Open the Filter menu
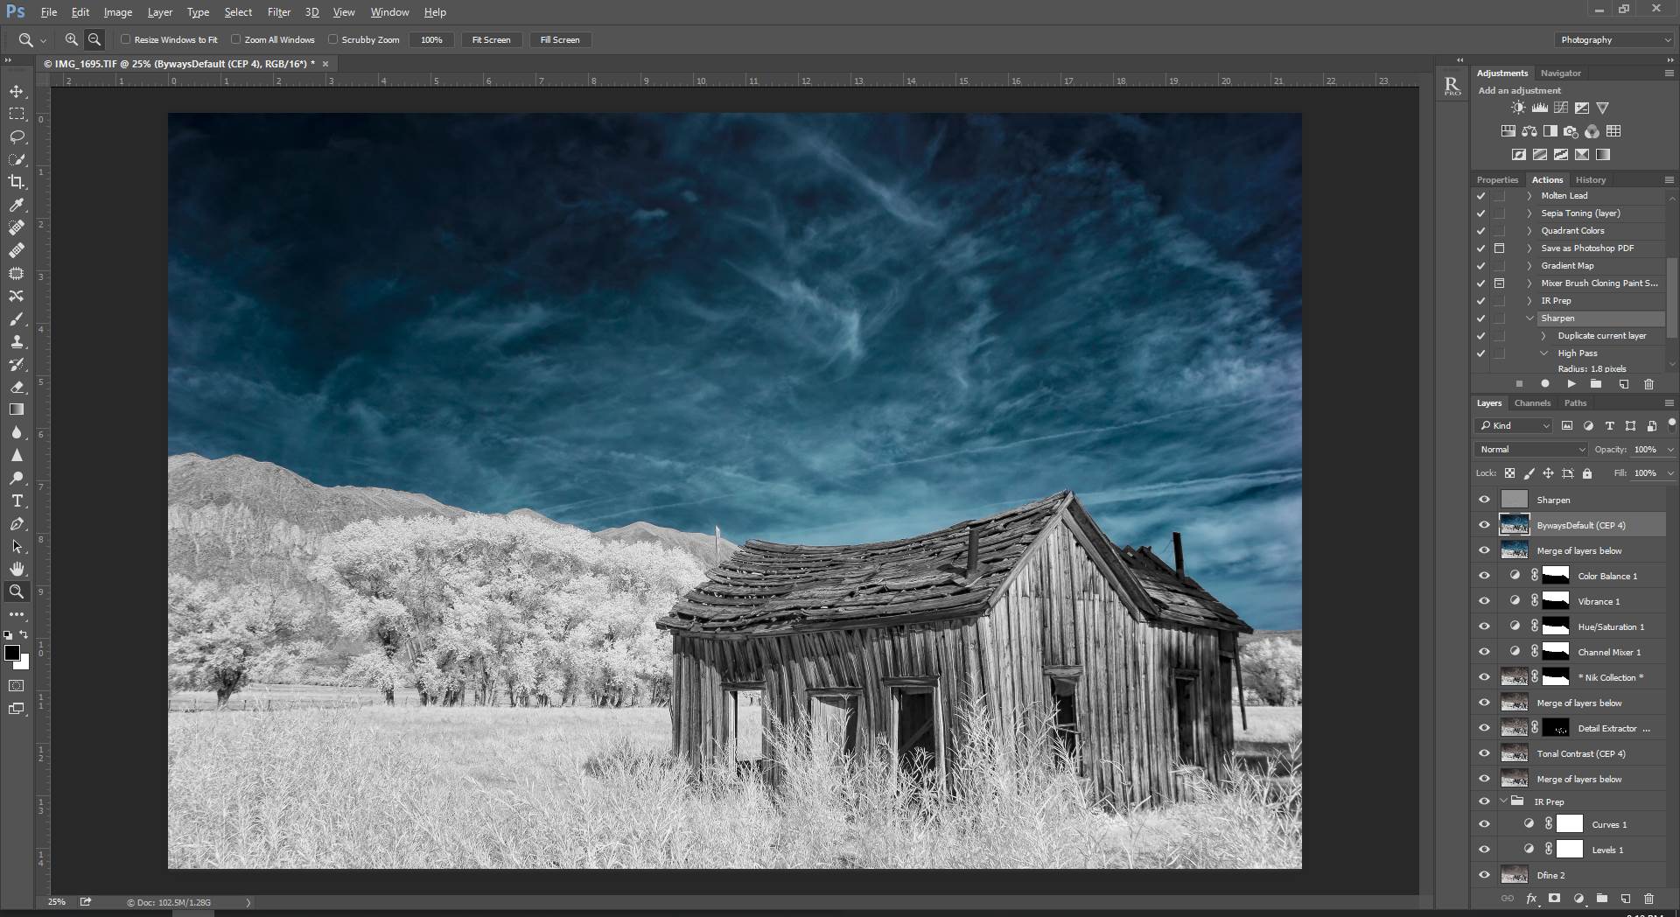Viewport: 1680px width, 917px height. point(278,11)
